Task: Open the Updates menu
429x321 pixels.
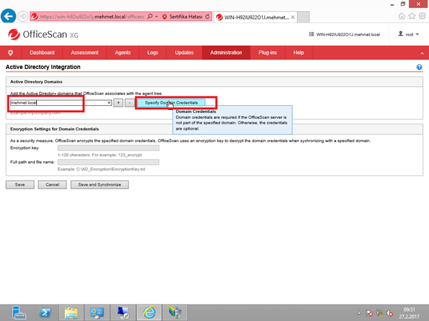Action: tap(184, 53)
